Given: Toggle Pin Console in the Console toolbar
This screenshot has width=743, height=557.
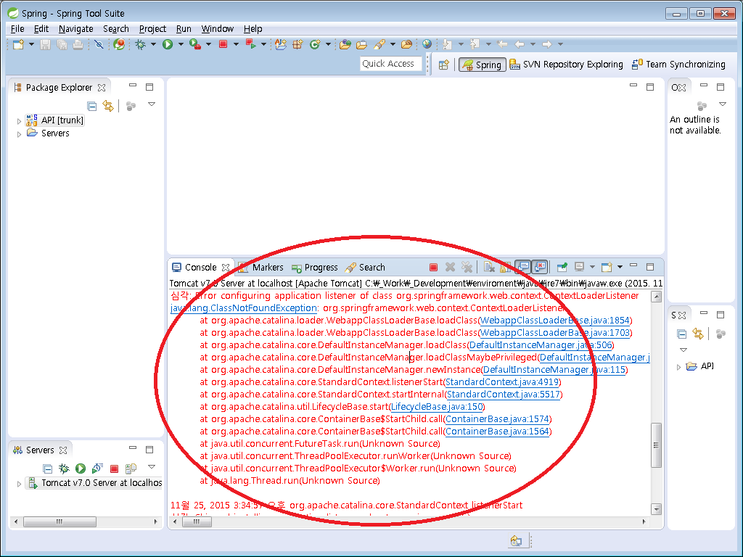Looking at the screenshot, I should 562,268.
